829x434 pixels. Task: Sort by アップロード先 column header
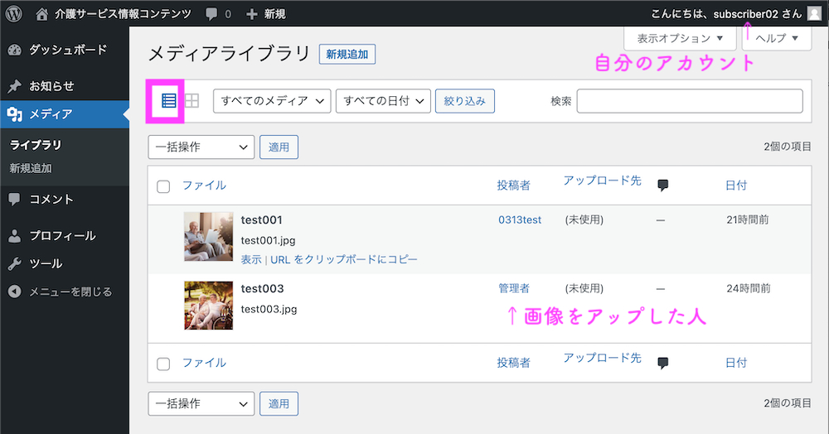pyautogui.click(x=602, y=181)
